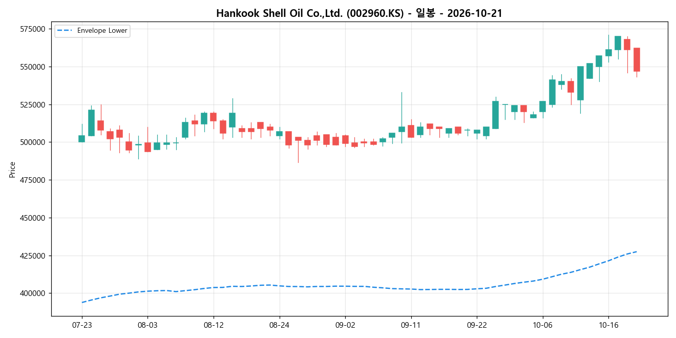The height and width of the screenshot is (338, 676).
Task: Click the Envelope Lower legend entry
Action: tap(92, 31)
